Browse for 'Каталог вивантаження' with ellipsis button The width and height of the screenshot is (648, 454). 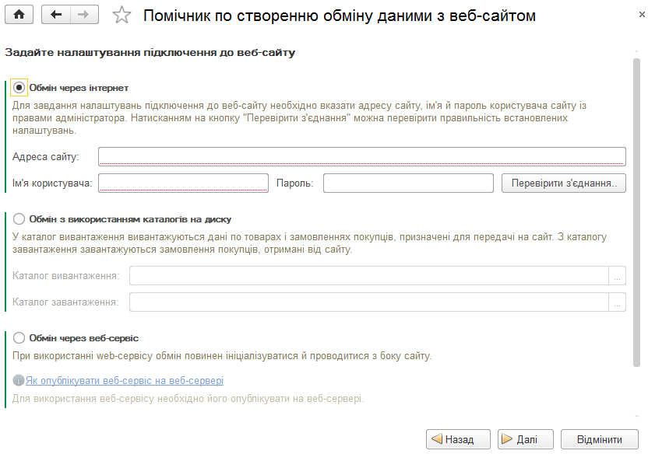(618, 275)
